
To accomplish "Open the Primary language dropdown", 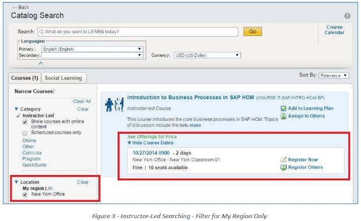I will click(x=93, y=49).
